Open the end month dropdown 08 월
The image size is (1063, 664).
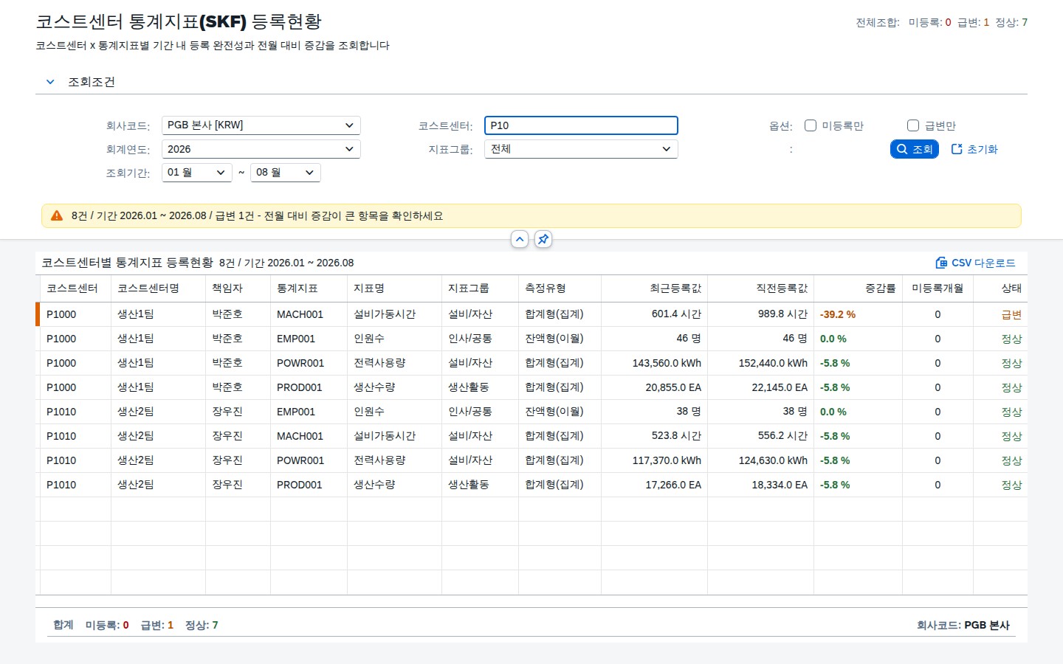(286, 173)
